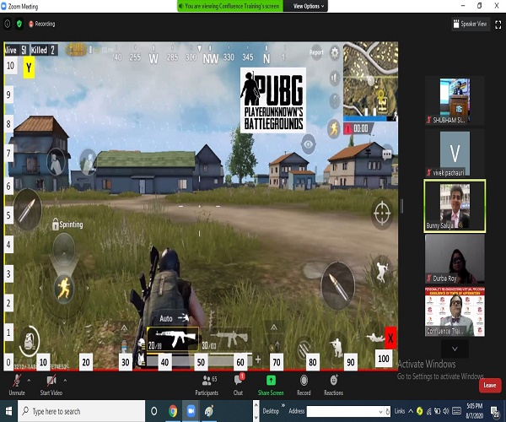
Task: Open the Chat panel
Action: pyautogui.click(x=238, y=385)
